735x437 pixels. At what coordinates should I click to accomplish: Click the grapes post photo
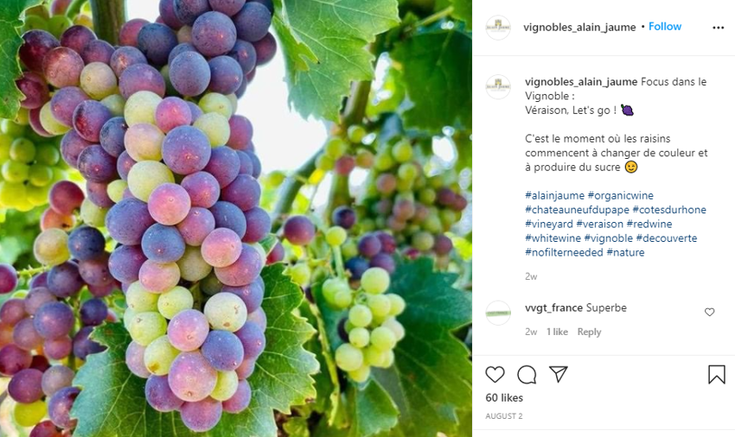236,218
